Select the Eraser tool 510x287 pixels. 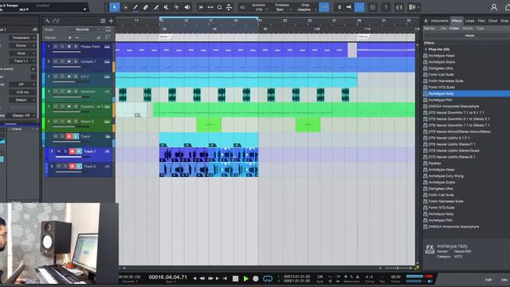pyautogui.click(x=146, y=7)
